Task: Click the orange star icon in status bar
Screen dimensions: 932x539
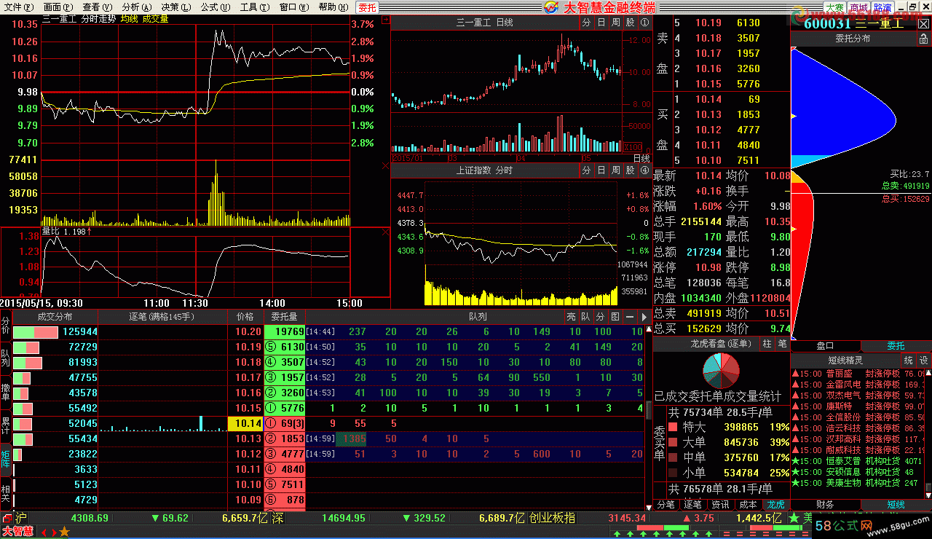Action: point(64,532)
